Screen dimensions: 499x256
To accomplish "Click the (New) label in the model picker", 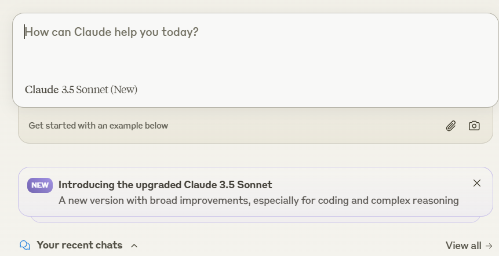I will click(x=124, y=90).
